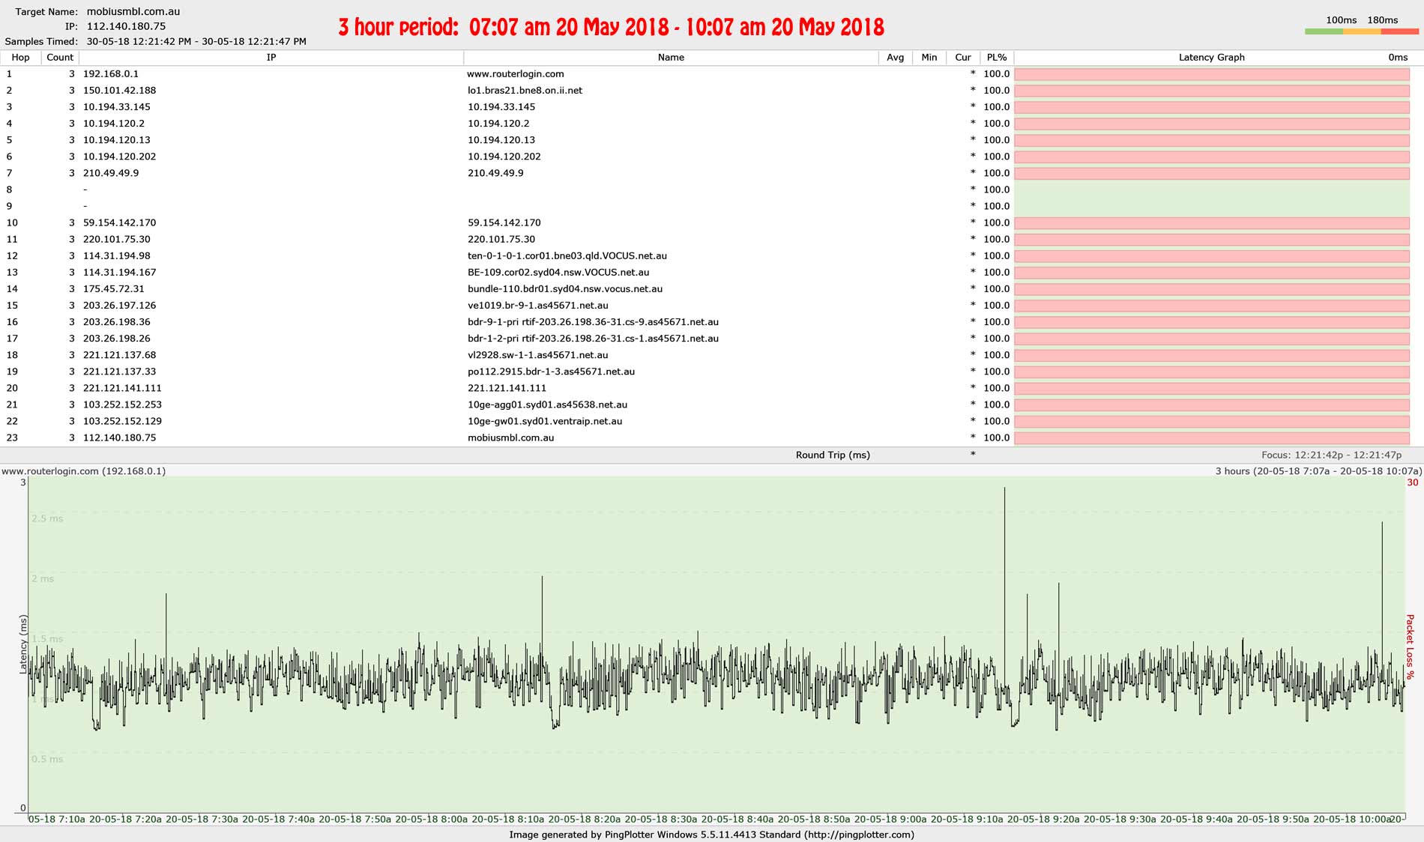1424x842 pixels.
Task: Click the Name column header
Action: (671, 58)
